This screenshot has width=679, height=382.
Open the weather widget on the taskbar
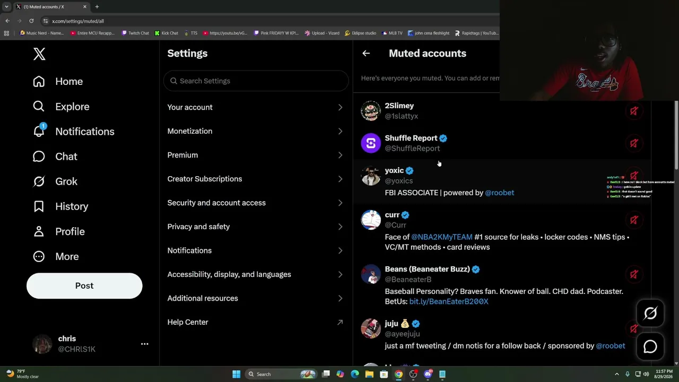21,374
